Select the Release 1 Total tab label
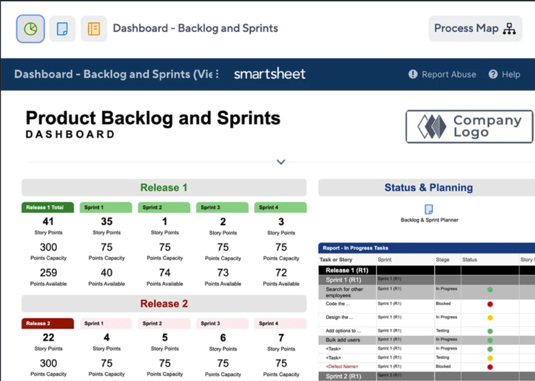The width and height of the screenshot is (535, 381). pos(48,207)
